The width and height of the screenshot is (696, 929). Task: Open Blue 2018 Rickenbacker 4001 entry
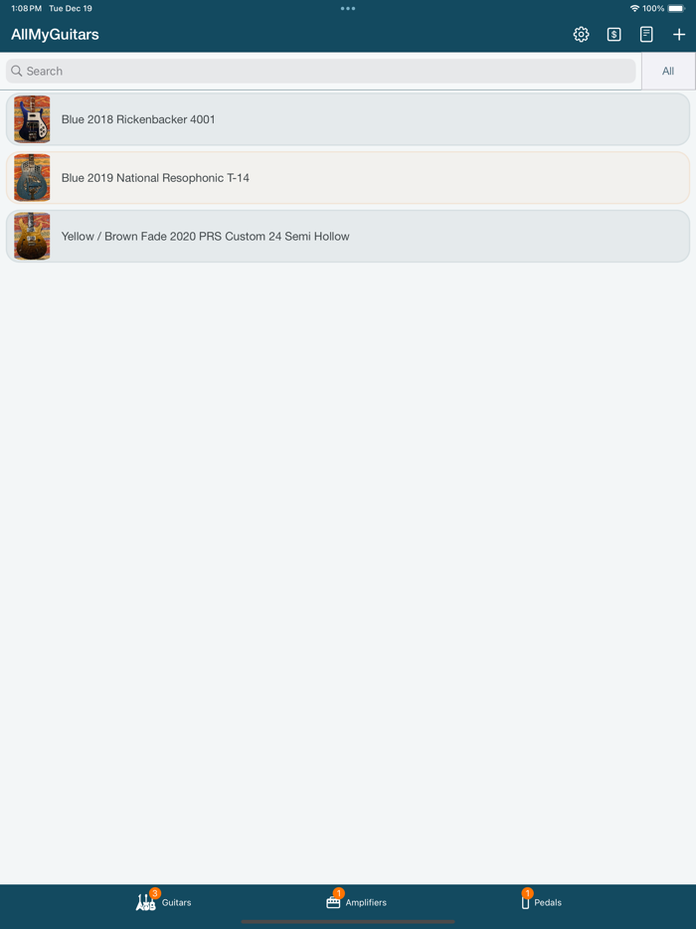tap(348, 119)
